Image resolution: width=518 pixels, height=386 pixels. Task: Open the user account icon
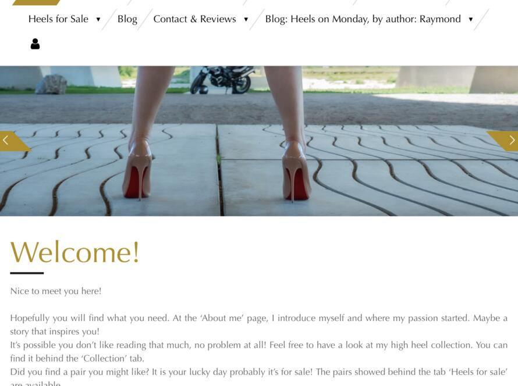point(35,44)
